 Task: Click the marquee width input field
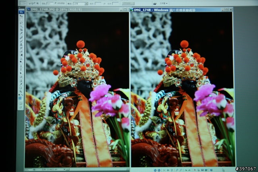coord(98,4)
